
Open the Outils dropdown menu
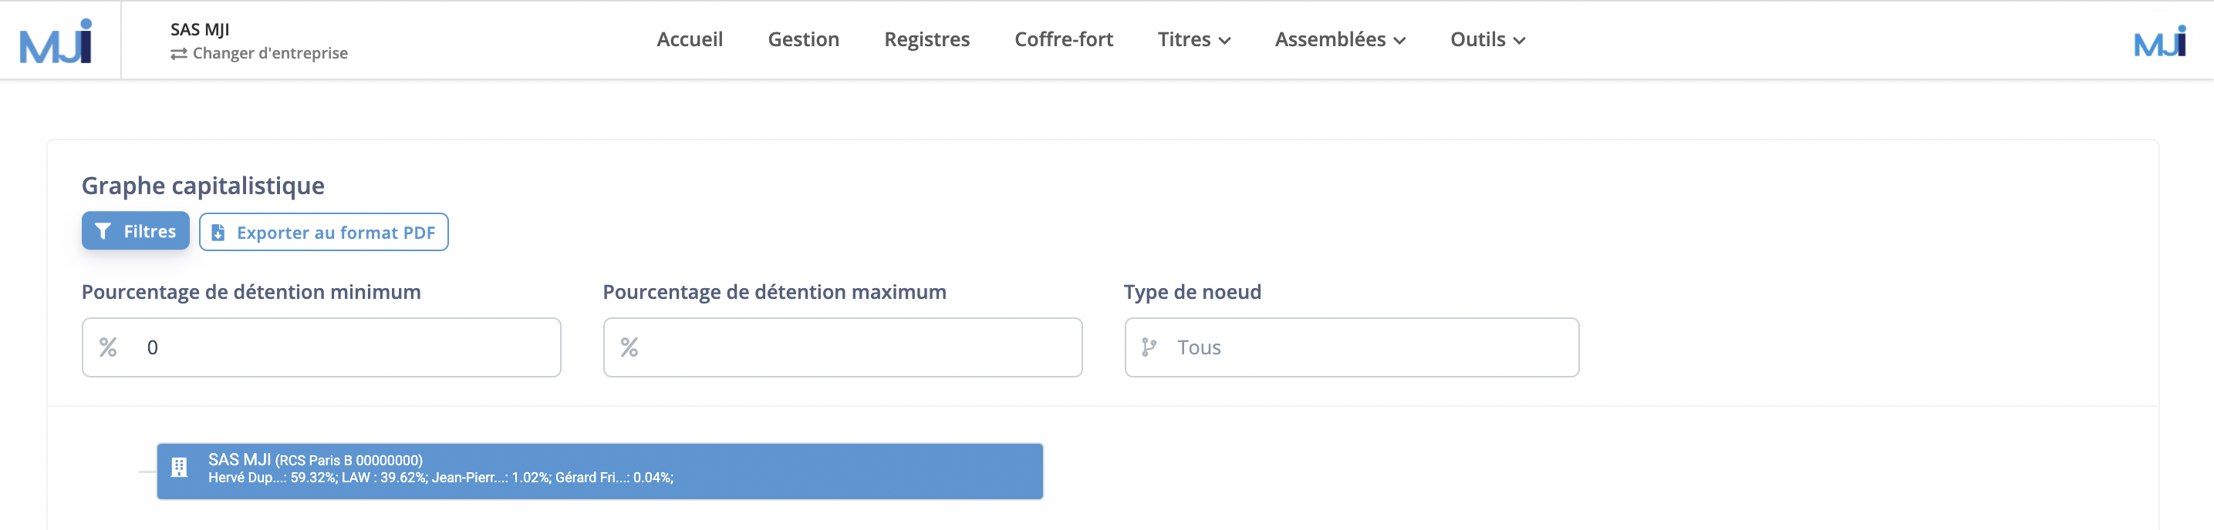[1486, 39]
